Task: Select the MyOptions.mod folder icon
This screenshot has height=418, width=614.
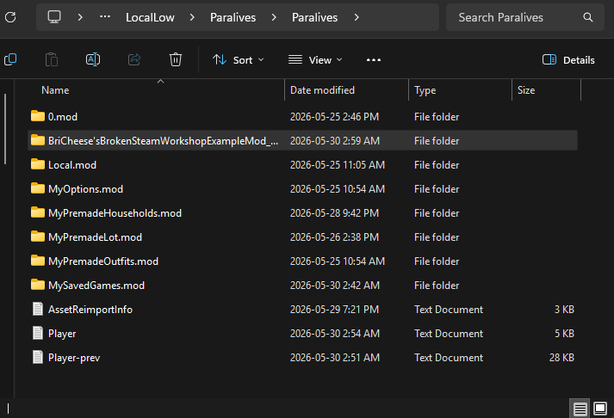Action: [x=38, y=188]
